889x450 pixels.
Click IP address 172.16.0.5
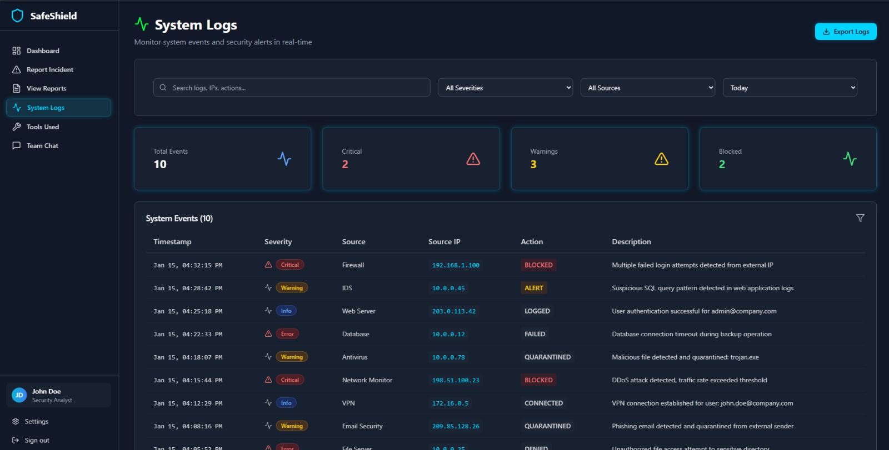[x=450, y=403]
